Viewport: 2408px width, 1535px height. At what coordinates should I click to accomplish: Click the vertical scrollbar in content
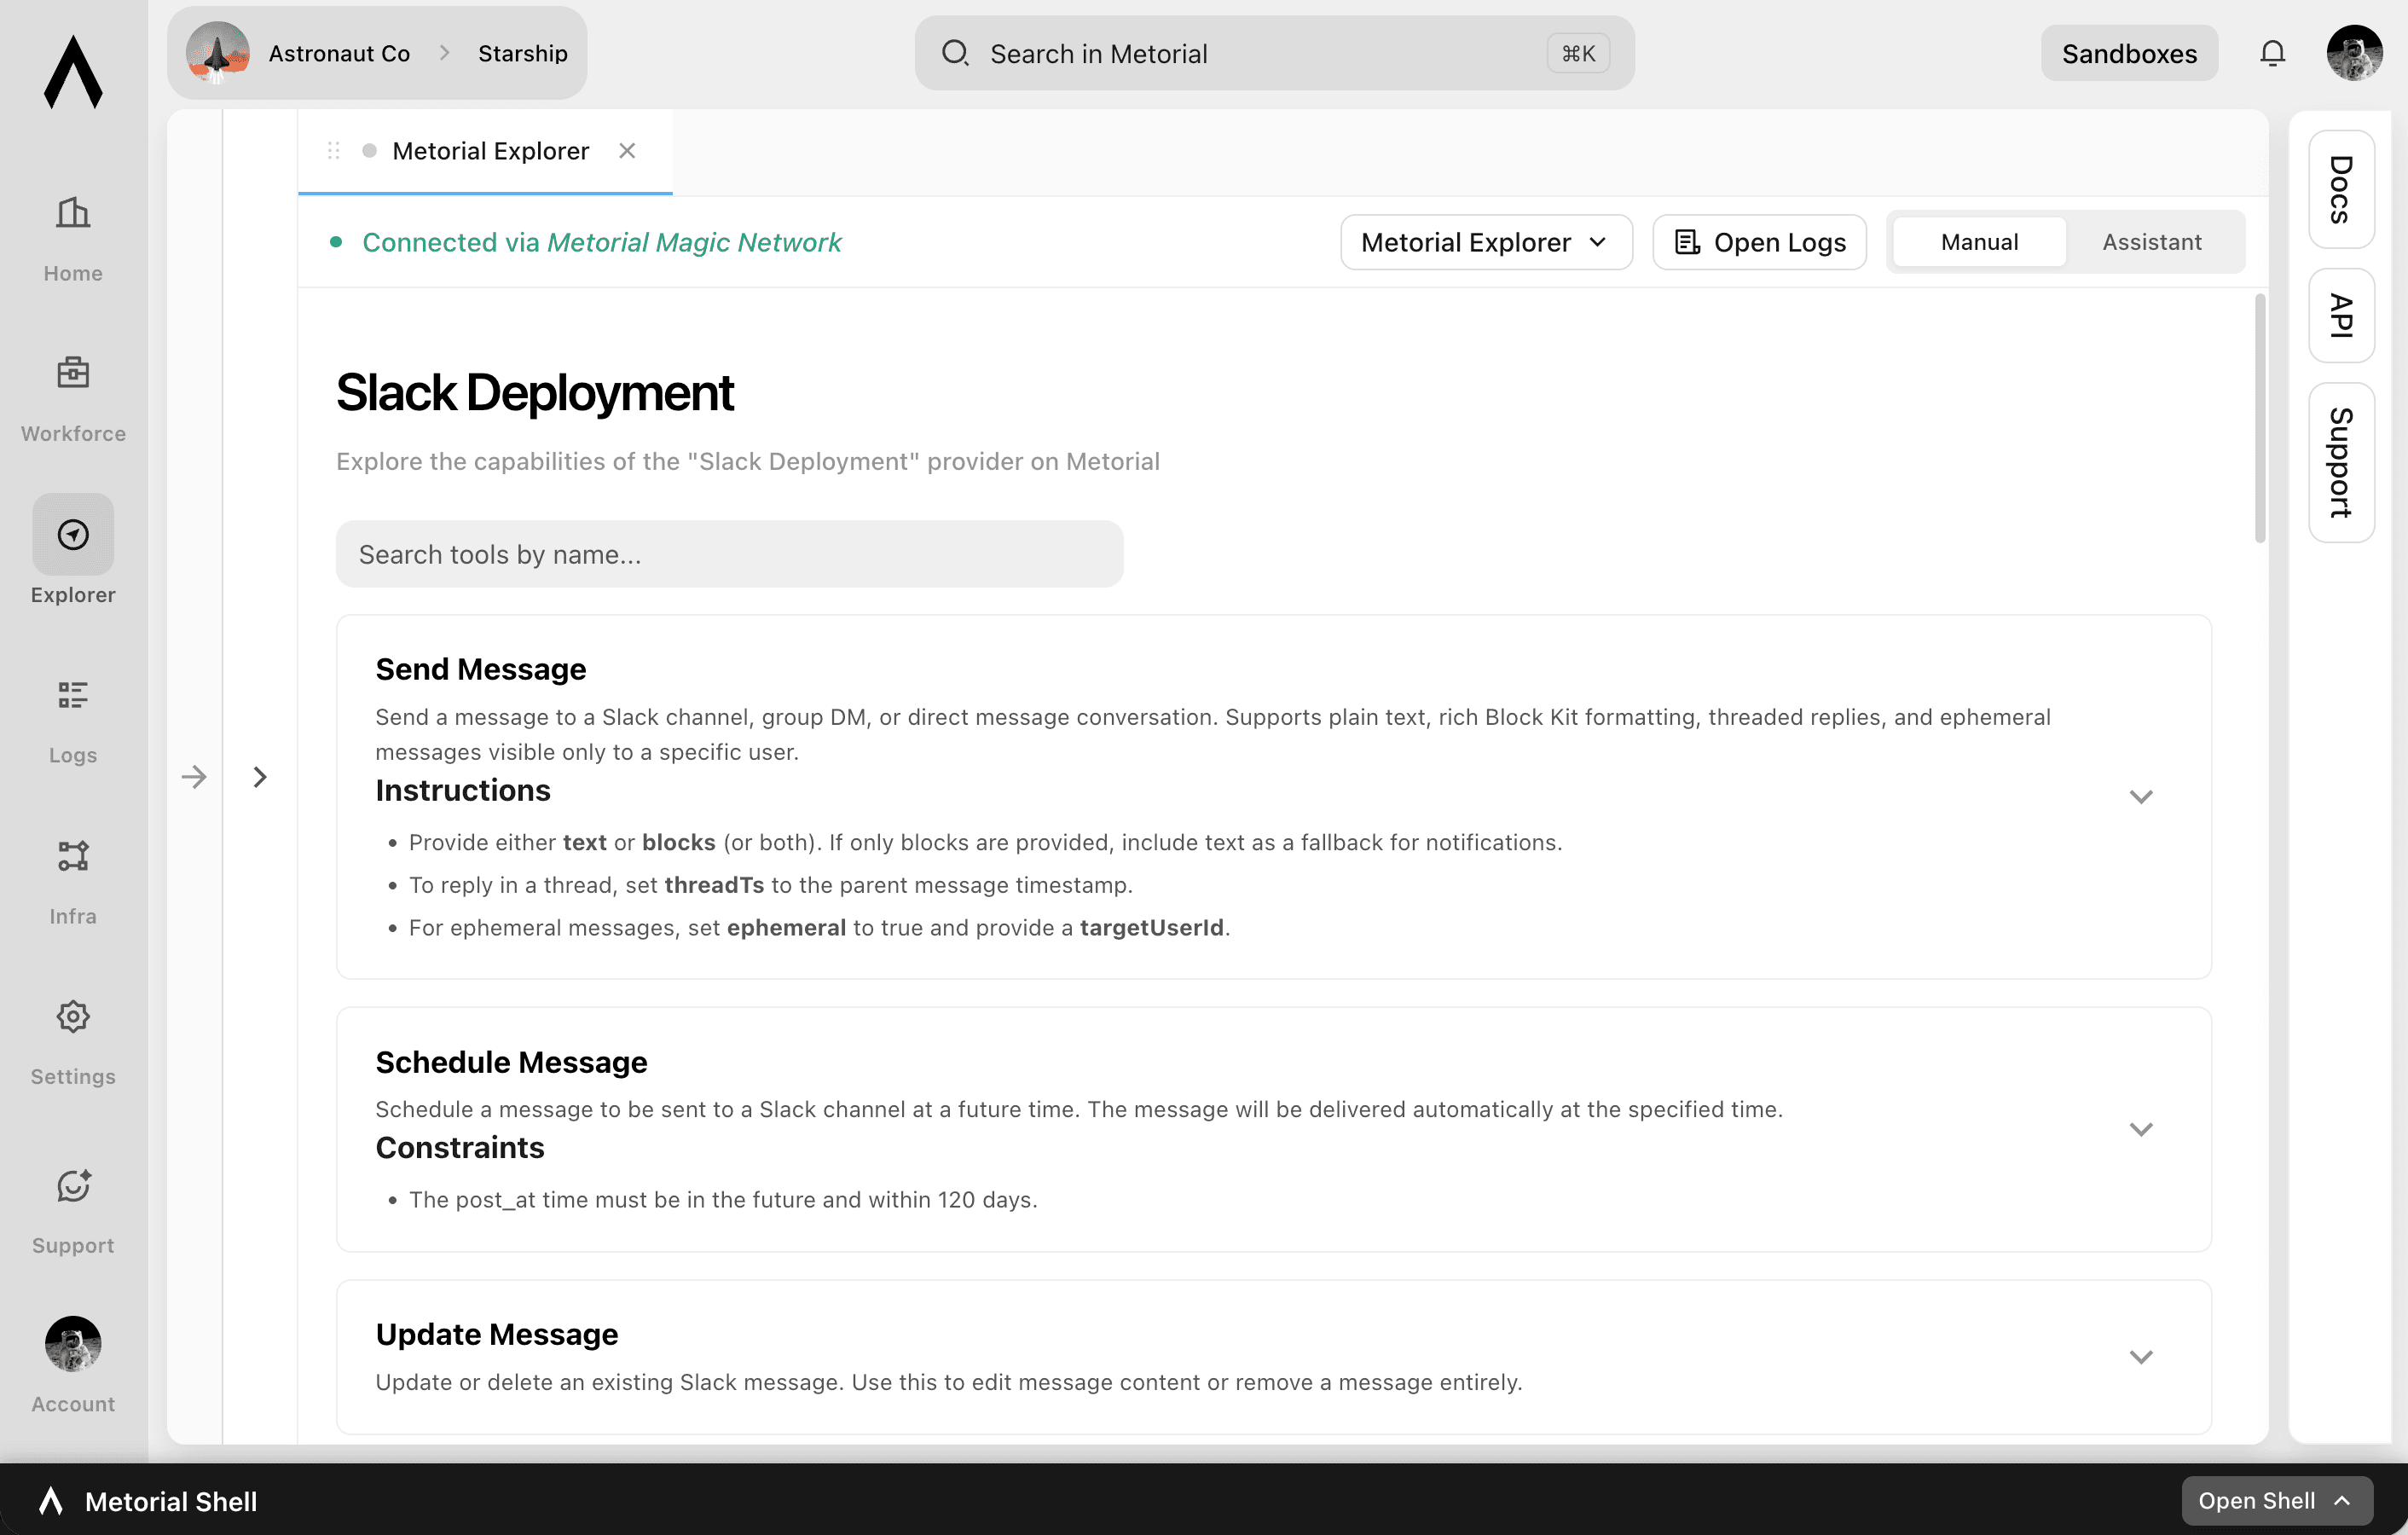(x=2259, y=418)
